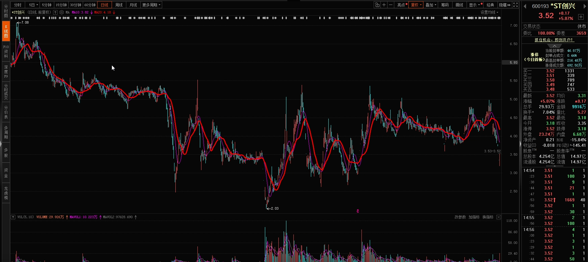Open the 多股 sidebar view
588x262 pixels.
[6, 153]
